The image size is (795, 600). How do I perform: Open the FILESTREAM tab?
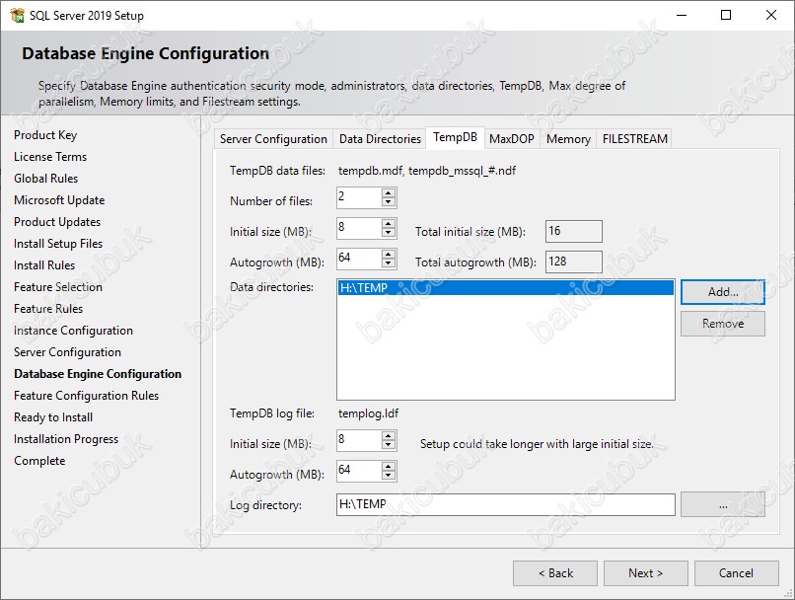[x=635, y=139]
